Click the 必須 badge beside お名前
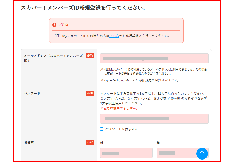234x162 pixels. click(90, 142)
